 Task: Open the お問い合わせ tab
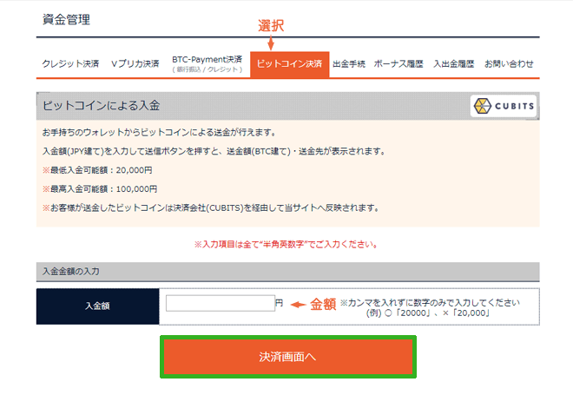(509, 64)
